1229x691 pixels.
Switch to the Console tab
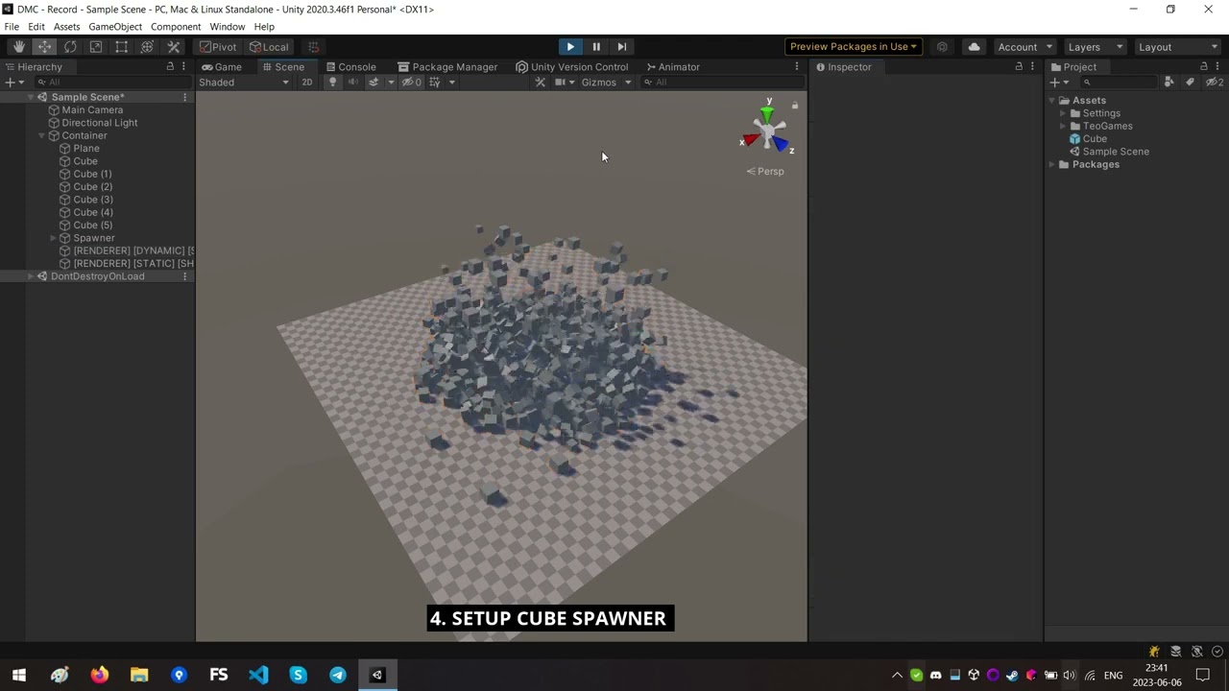(x=350, y=67)
